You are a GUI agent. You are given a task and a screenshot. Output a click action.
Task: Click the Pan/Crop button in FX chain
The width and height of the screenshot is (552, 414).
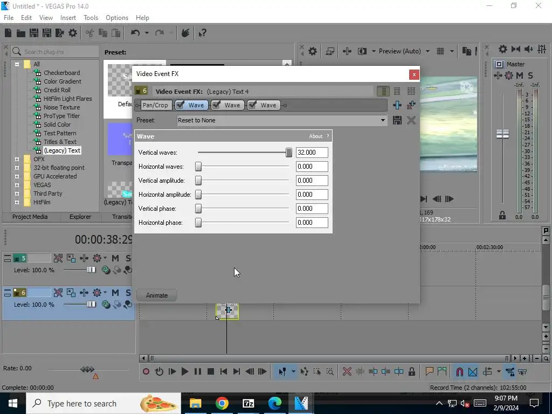[x=155, y=105]
